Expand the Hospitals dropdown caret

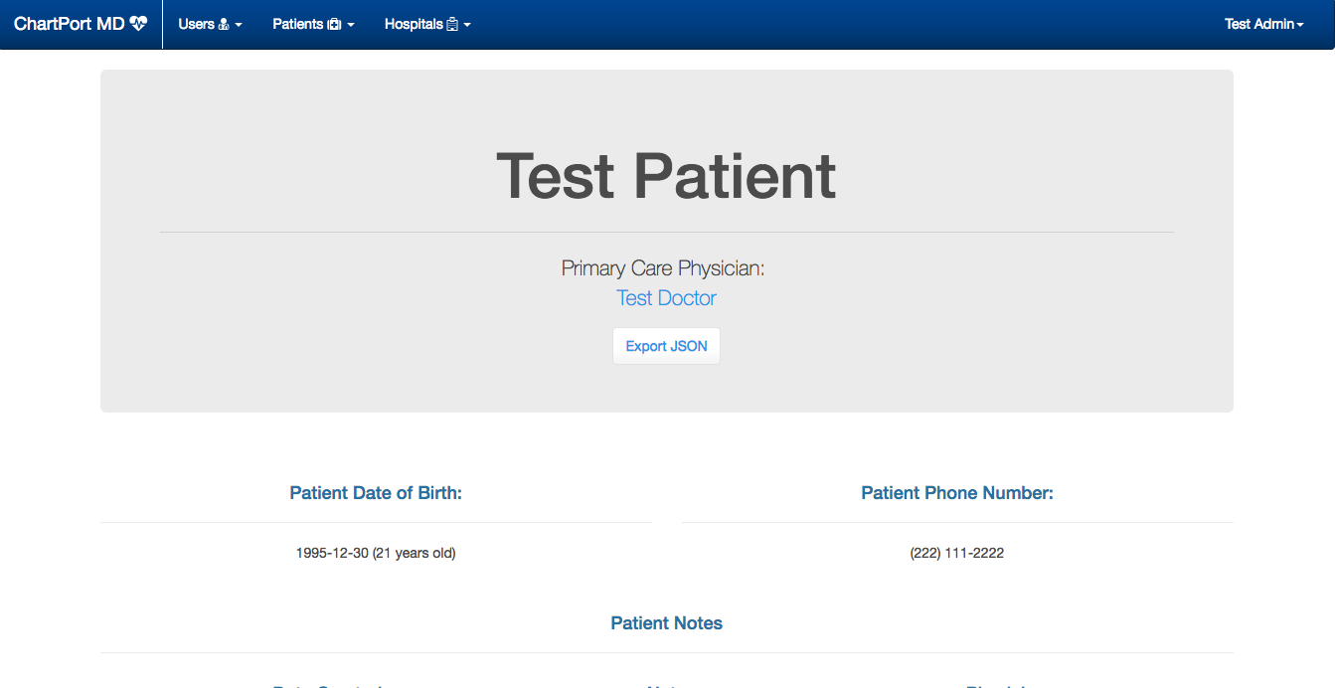coord(467,25)
